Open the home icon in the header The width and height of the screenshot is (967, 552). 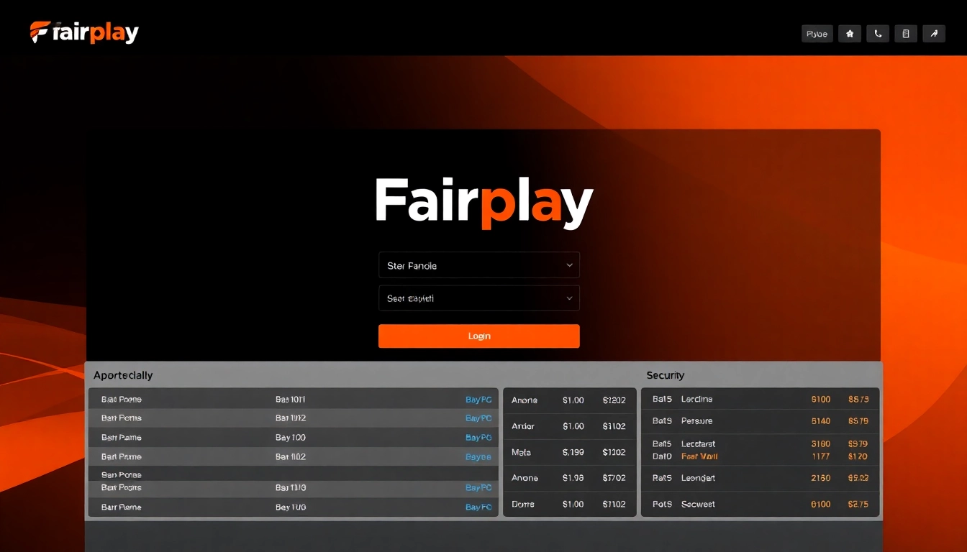tap(850, 34)
